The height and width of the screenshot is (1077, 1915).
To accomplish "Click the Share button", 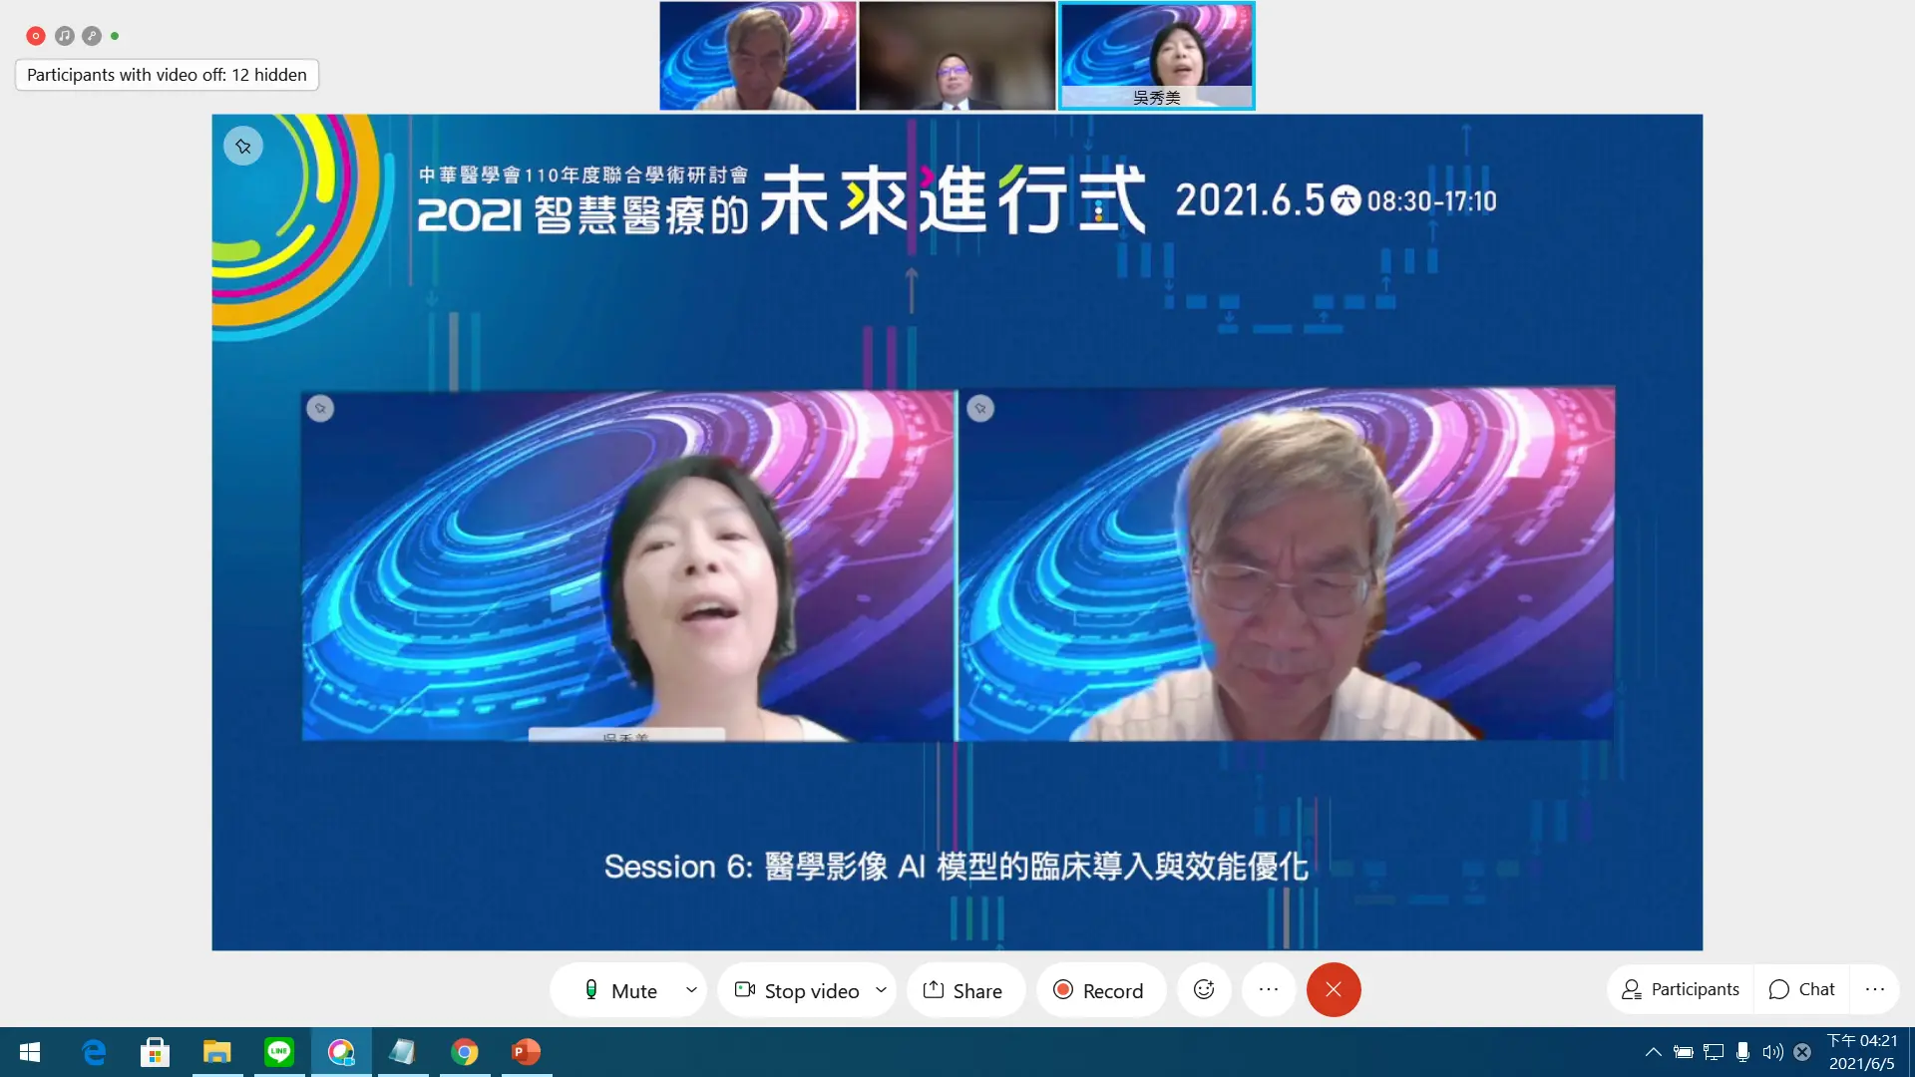I will [963, 990].
